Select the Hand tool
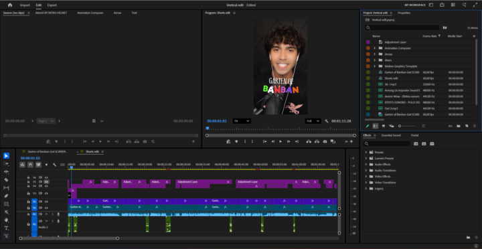Screen dimensions: 482x249 pos(6,220)
